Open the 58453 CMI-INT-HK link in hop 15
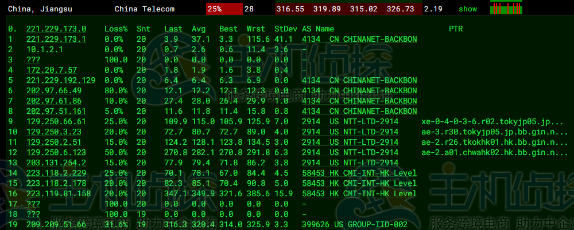This screenshot has width=574, height=230. pyautogui.click(x=359, y=183)
